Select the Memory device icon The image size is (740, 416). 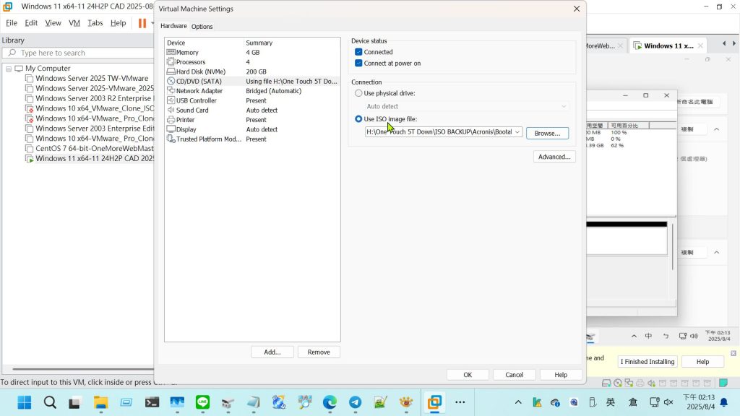(x=171, y=53)
